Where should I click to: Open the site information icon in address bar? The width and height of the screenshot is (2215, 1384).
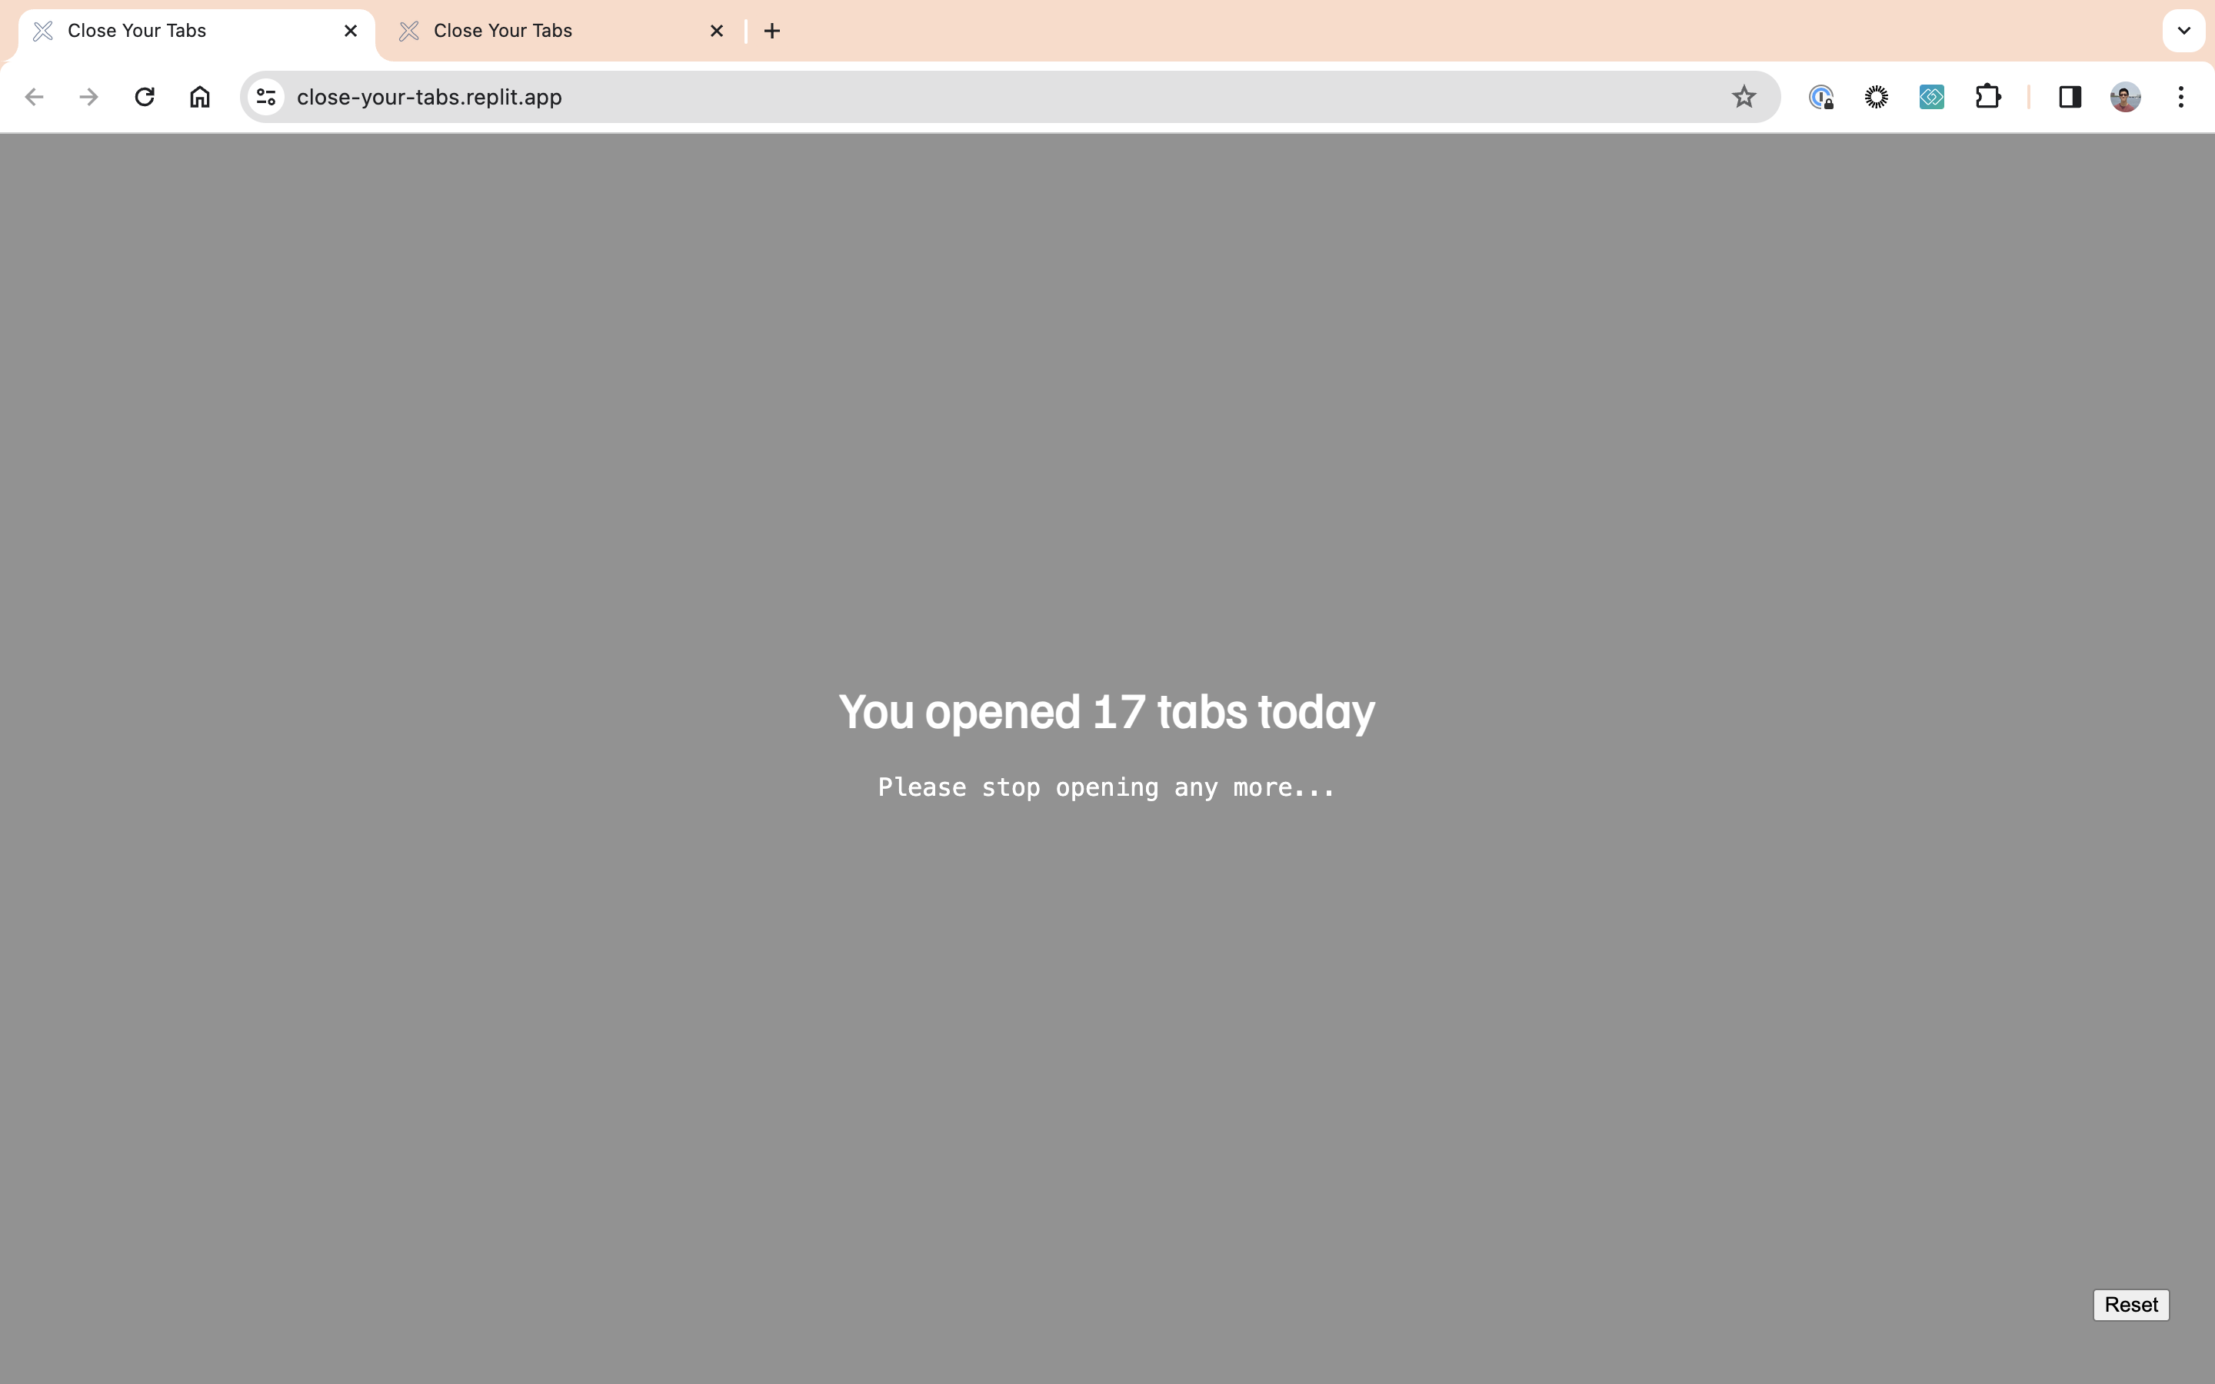[266, 97]
